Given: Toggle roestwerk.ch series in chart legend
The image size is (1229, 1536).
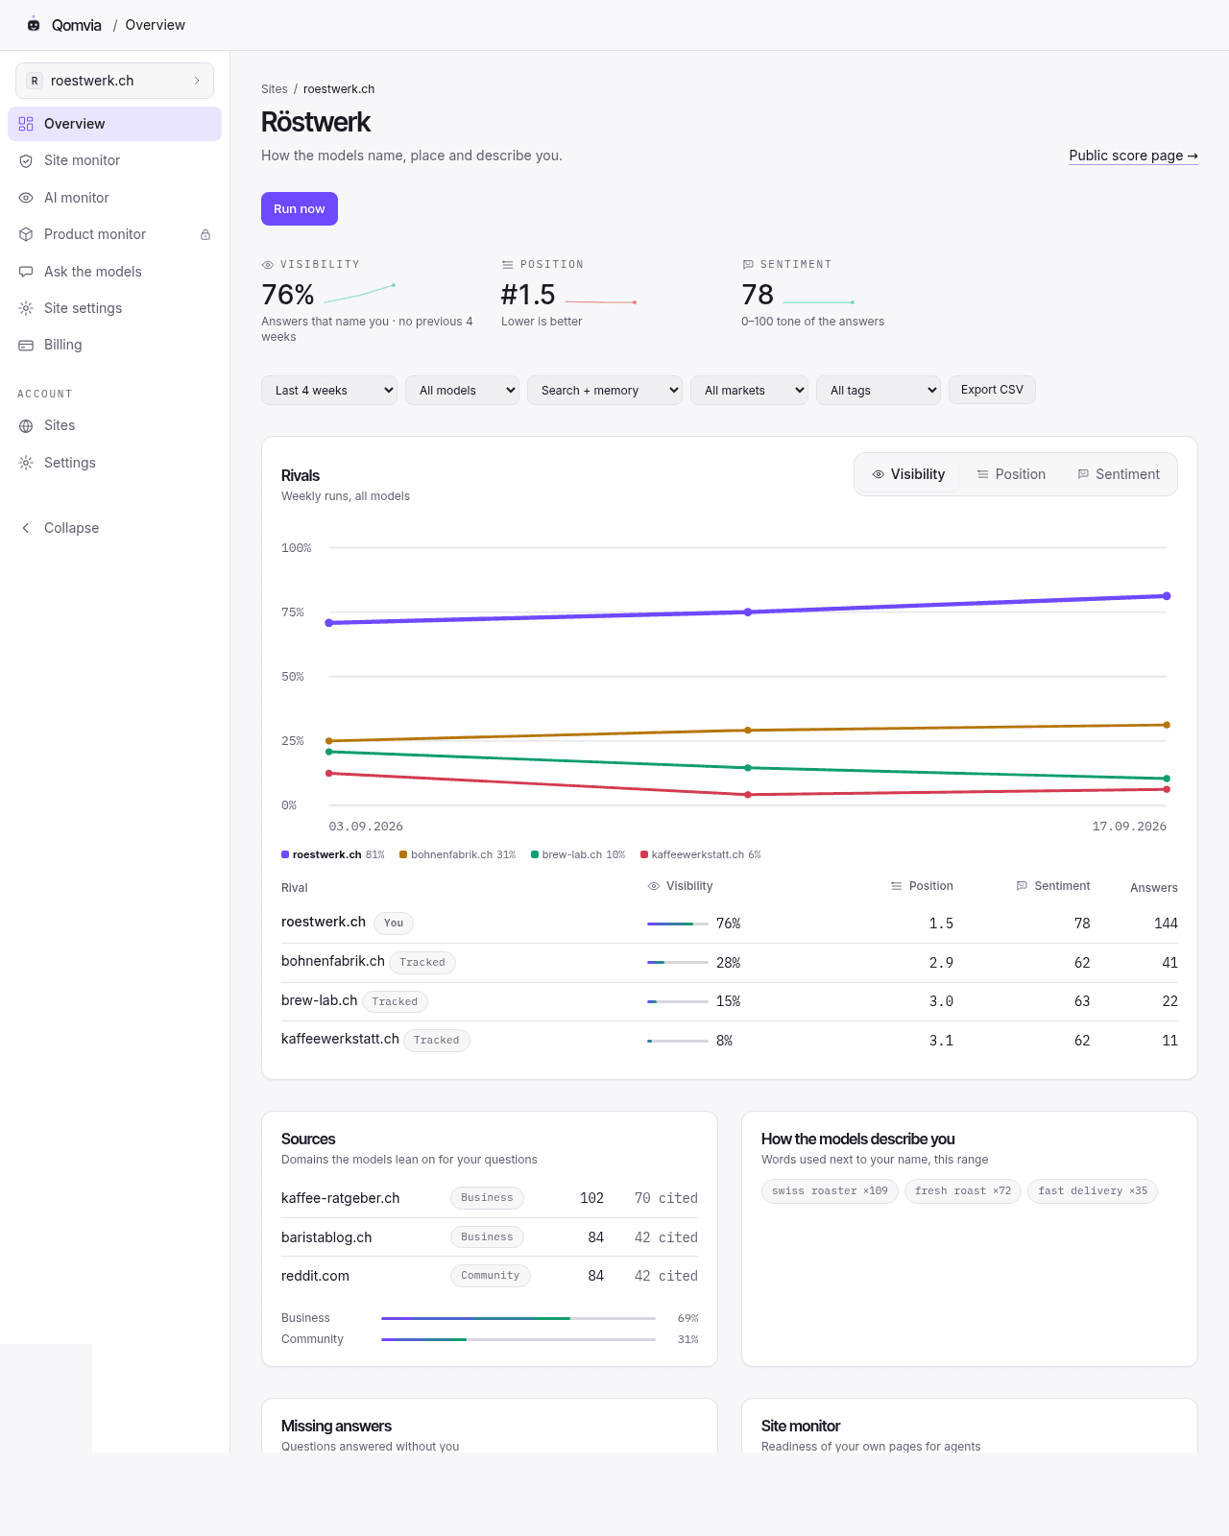Looking at the screenshot, I should 332,854.
